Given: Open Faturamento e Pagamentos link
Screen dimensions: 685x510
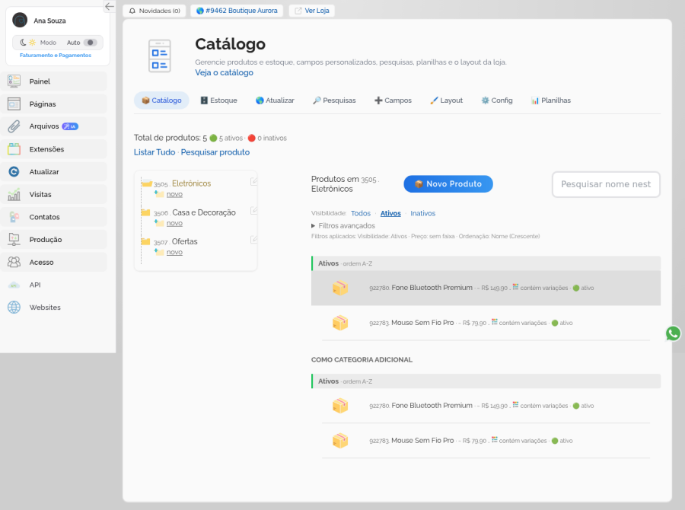Looking at the screenshot, I should point(56,55).
